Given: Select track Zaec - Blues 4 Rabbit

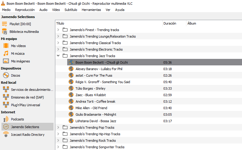Looking at the screenshot, I should [91, 95].
